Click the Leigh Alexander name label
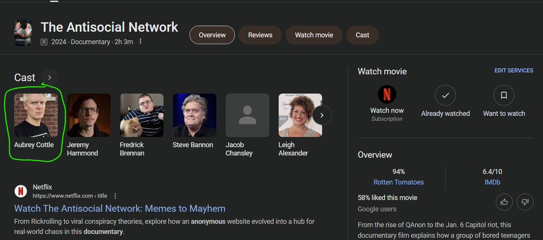 [293, 149]
